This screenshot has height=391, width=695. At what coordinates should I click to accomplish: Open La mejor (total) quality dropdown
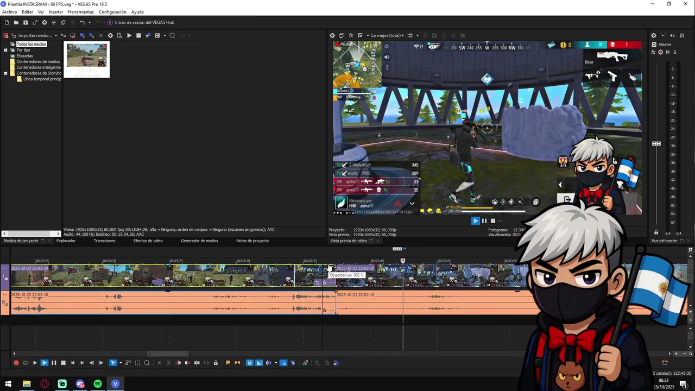[x=387, y=35]
